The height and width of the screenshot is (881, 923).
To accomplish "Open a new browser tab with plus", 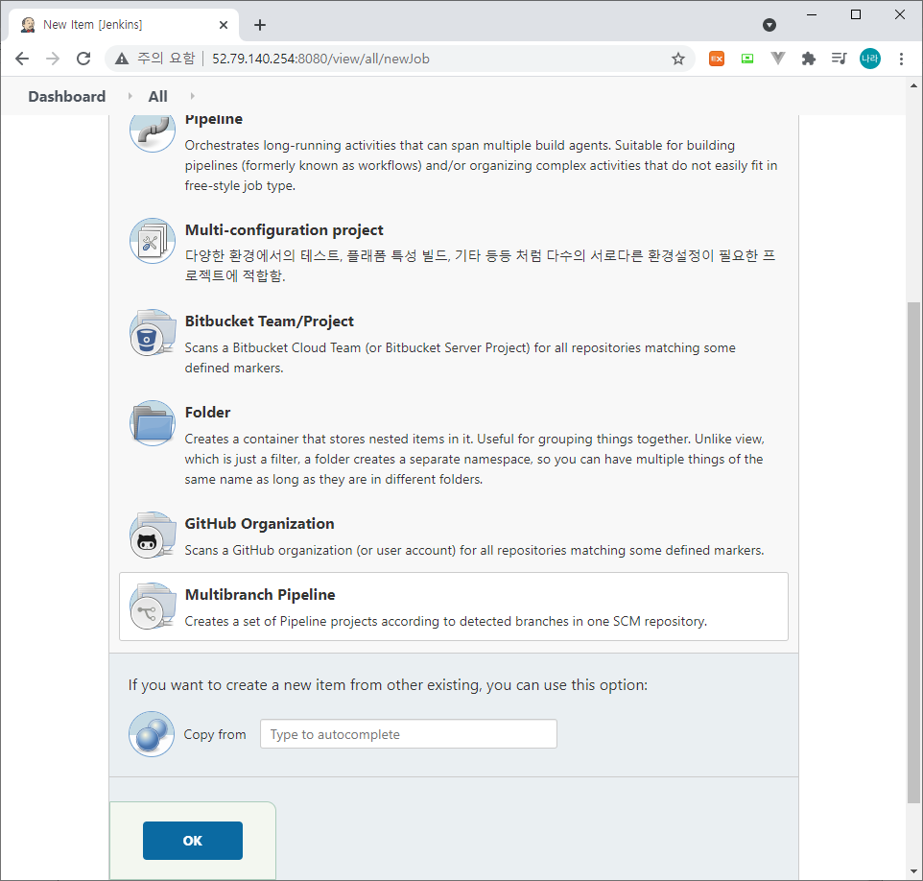I will [260, 25].
